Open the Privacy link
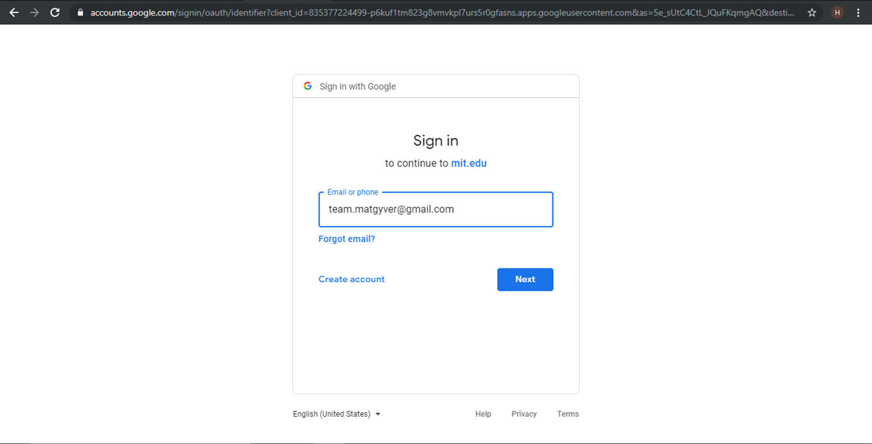Viewport: 872px width, 444px height. [x=524, y=414]
